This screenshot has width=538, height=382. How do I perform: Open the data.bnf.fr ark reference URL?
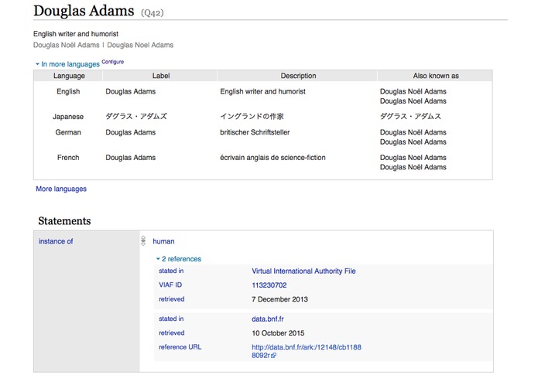tap(307, 351)
